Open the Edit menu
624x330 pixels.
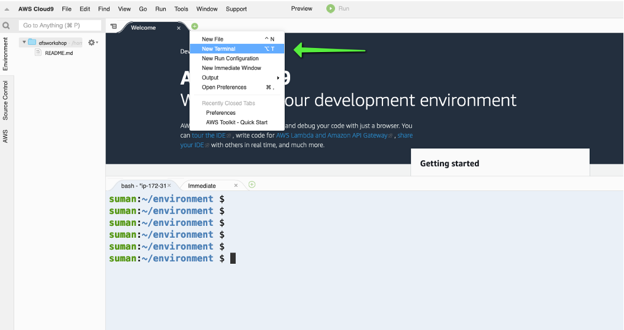click(85, 9)
